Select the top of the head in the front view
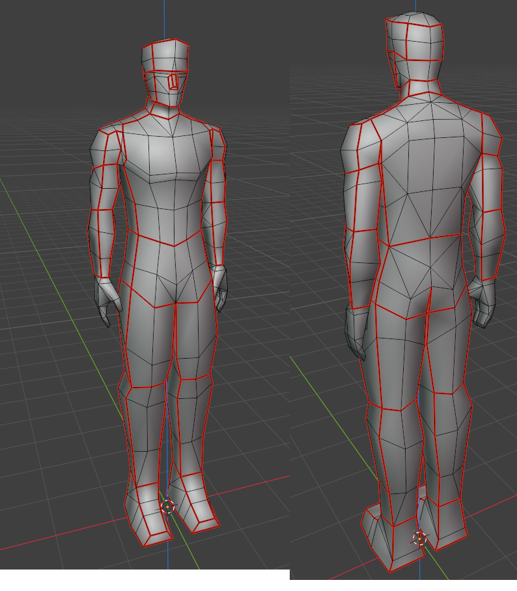The image size is (517, 591). click(x=165, y=55)
